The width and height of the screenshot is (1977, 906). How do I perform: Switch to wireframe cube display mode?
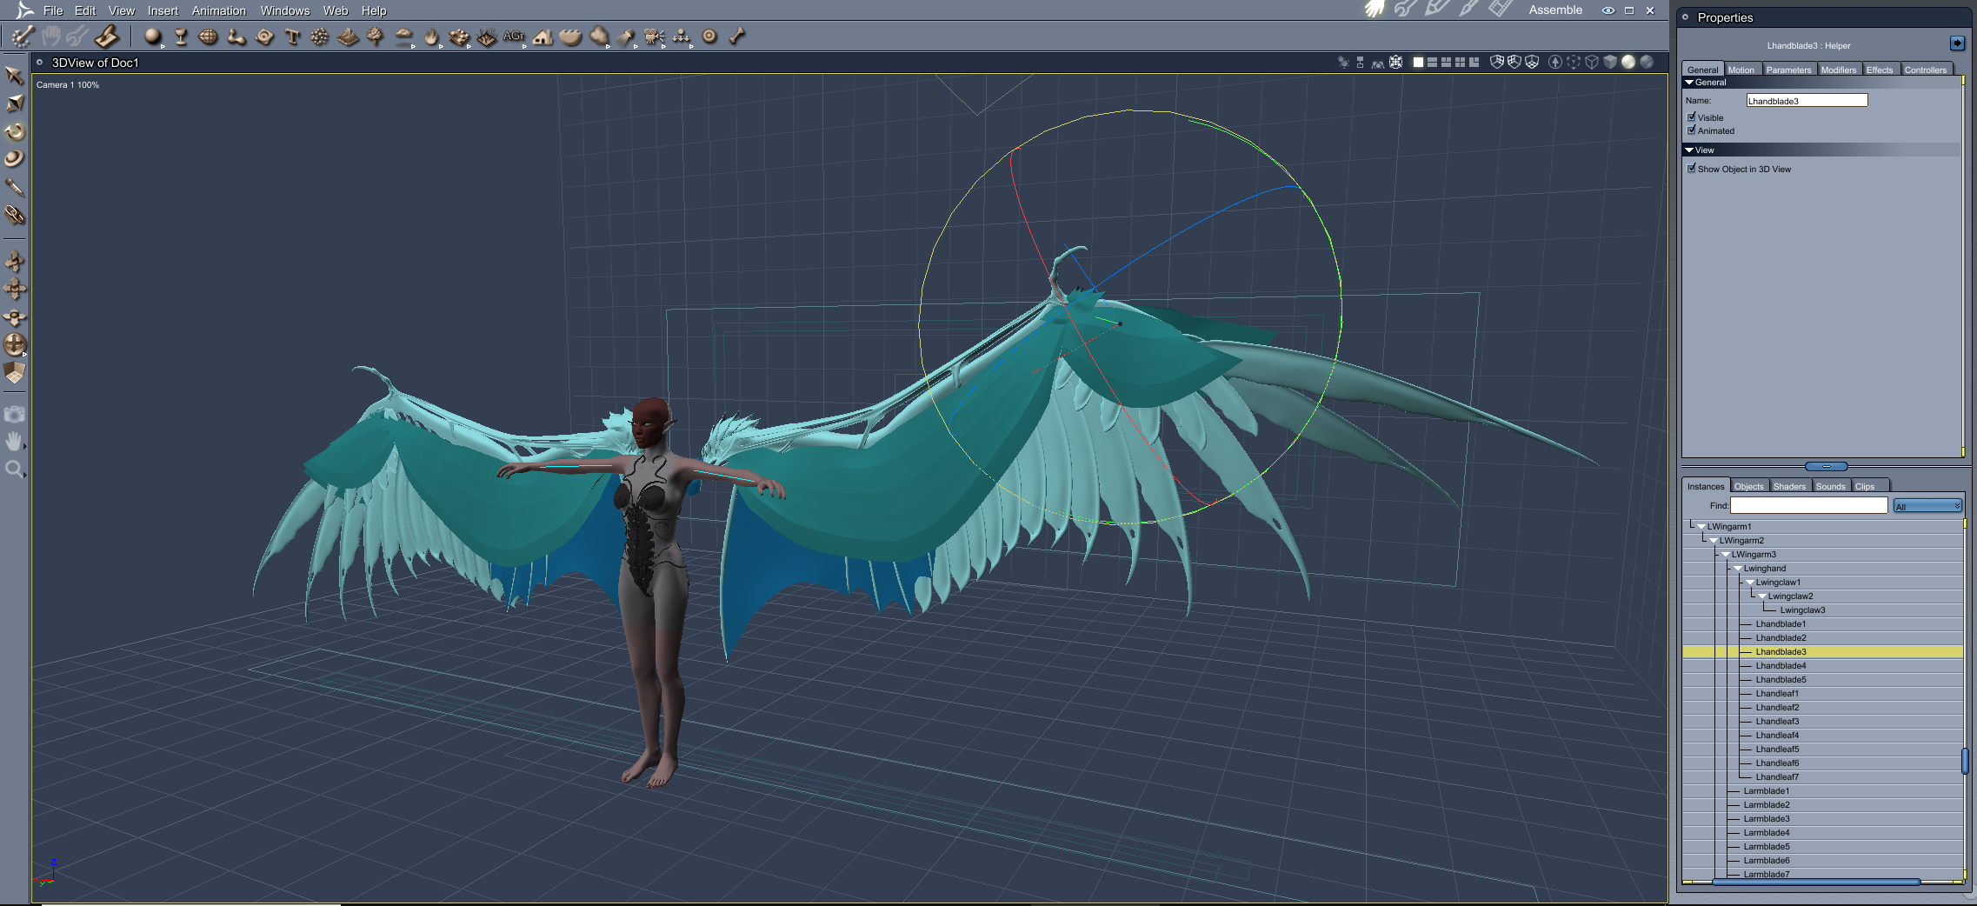[1592, 62]
